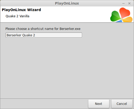This screenshot has height=109, width=134.
Task: Click the red petal of the logo
Action: (x=125, y=13)
